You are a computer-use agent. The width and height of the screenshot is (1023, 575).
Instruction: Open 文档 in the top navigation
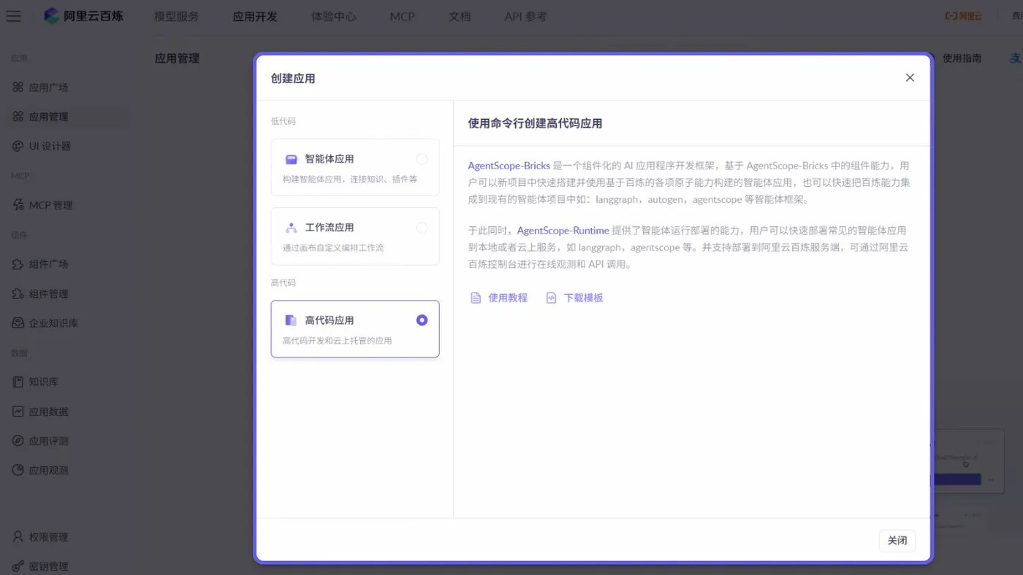(x=460, y=16)
